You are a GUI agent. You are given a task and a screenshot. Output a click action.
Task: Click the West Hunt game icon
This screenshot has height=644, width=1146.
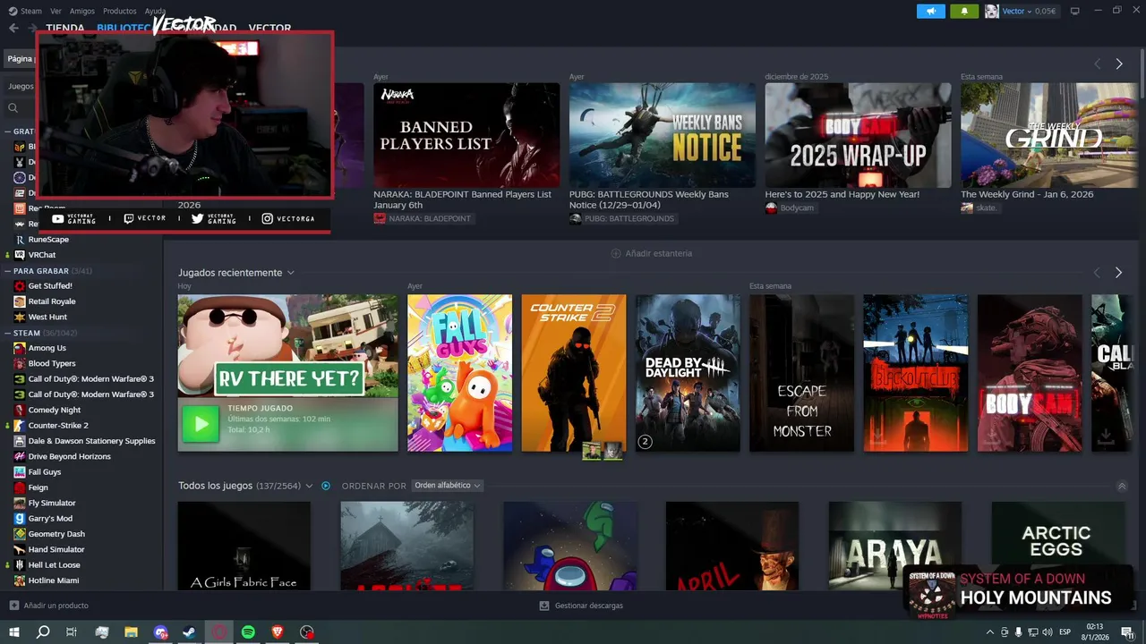click(x=20, y=317)
